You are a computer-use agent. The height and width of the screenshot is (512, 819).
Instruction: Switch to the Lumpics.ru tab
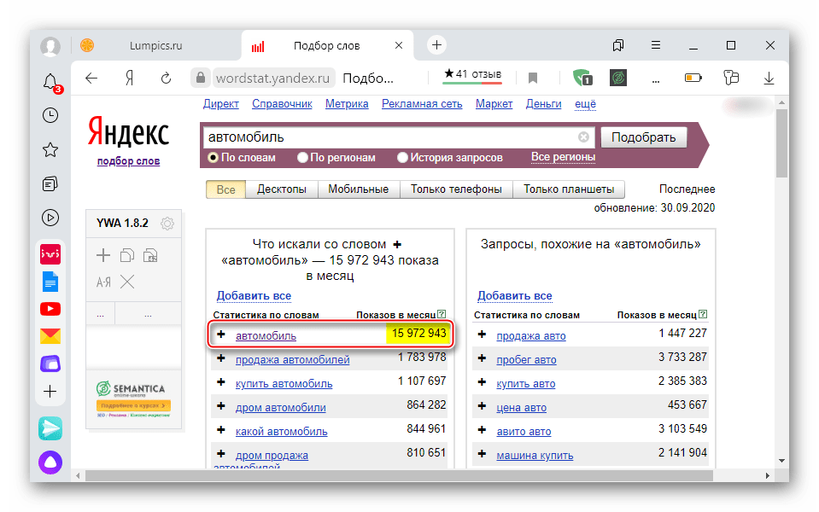(155, 46)
